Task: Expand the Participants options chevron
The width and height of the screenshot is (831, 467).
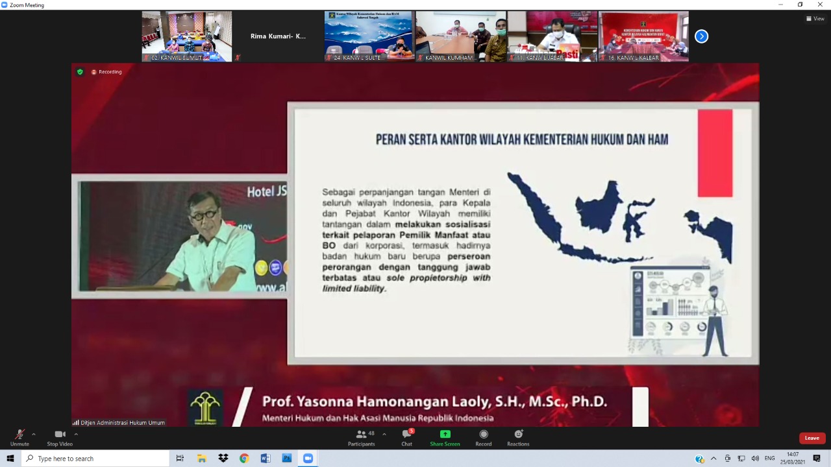Action: pos(384,434)
